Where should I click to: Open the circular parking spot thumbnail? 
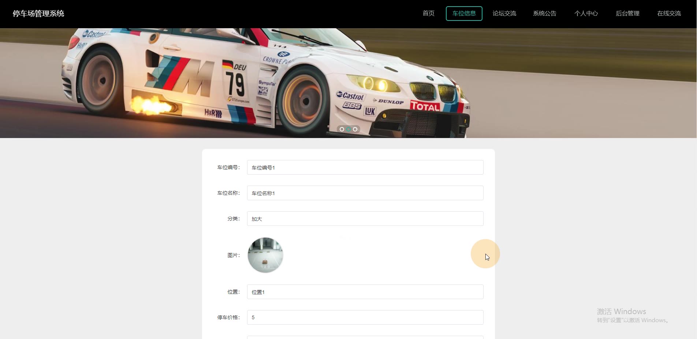[265, 255]
